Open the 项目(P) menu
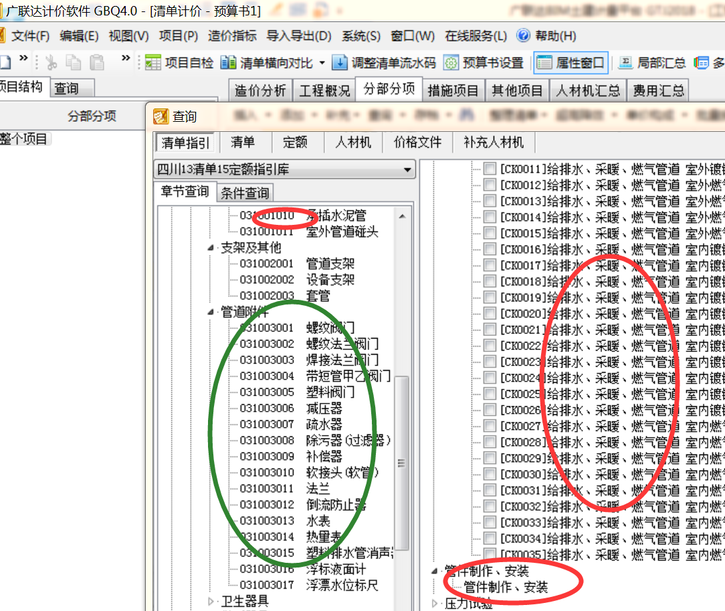This screenshot has width=725, height=611. [179, 36]
